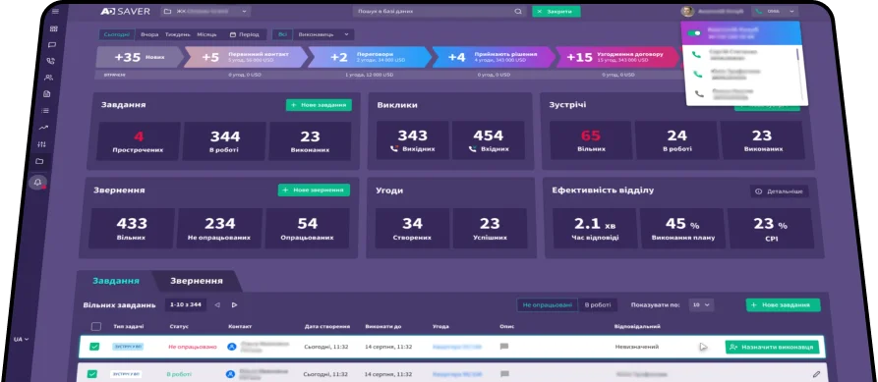Image resolution: width=878 pixels, height=382 pixels.
Task: Click the 4 Прострочених tile
Action: point(139,141)
